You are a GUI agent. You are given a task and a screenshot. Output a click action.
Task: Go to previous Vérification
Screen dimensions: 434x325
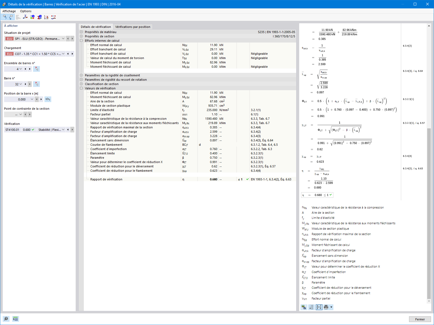[68, 130]
